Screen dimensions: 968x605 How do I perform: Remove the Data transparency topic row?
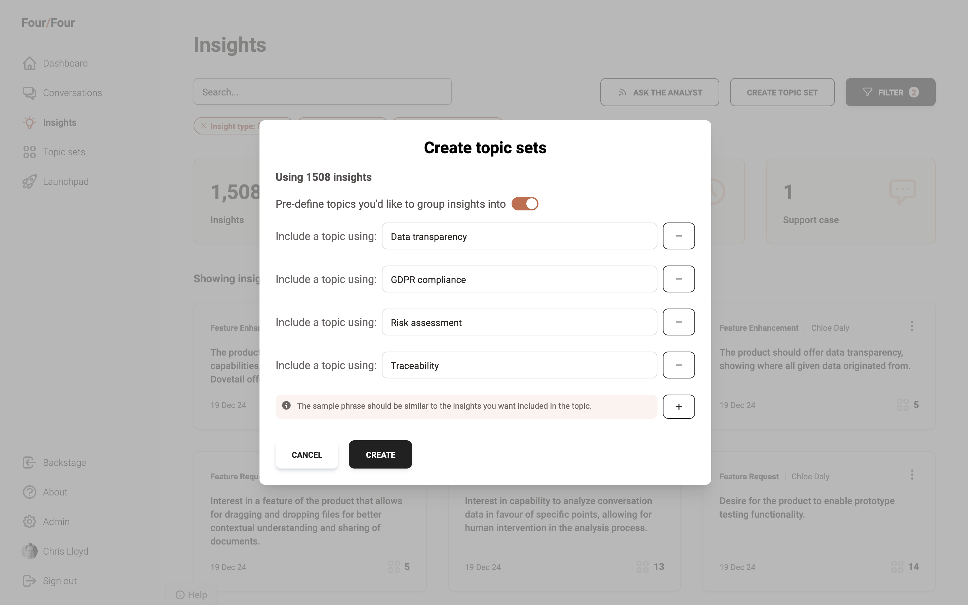click(678, 236)
